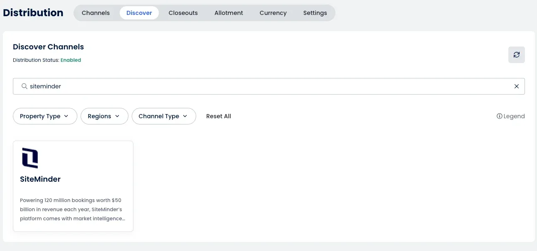This screenshot has height=251, width=537.
Task: Open the Closeouts tab
Action: point(183,12)
